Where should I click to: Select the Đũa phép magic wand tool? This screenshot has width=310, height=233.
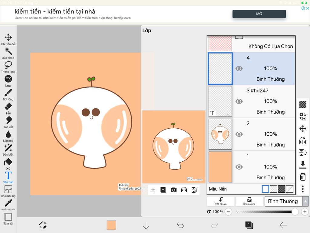pyautogui.click(x=8, y=53)
